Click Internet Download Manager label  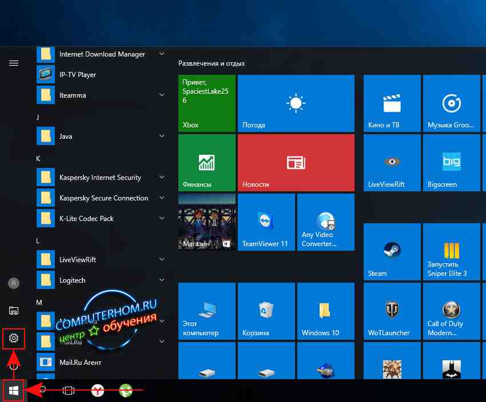click(x=102, y=54)
